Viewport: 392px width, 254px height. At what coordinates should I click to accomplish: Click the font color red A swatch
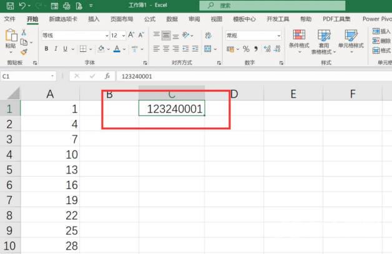(x=117, y=49)
